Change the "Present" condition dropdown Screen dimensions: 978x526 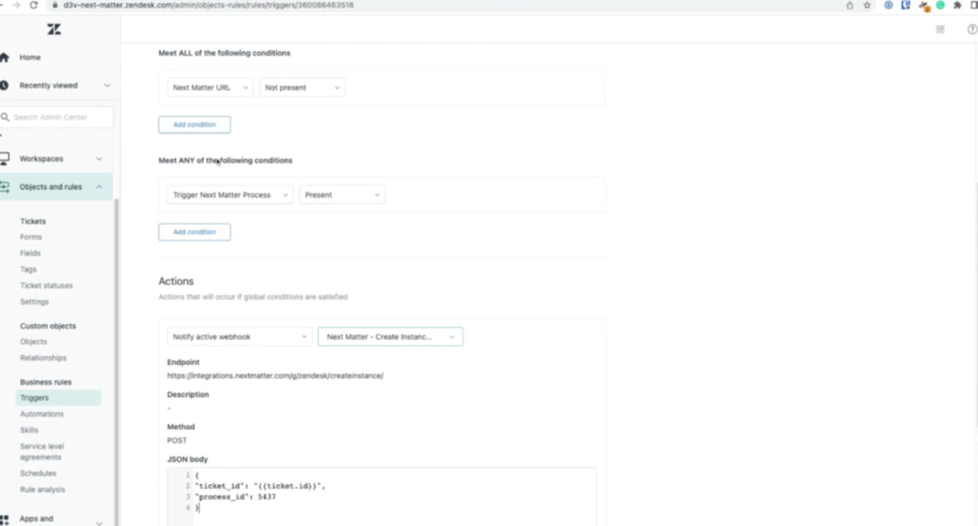tap(342, 194)
